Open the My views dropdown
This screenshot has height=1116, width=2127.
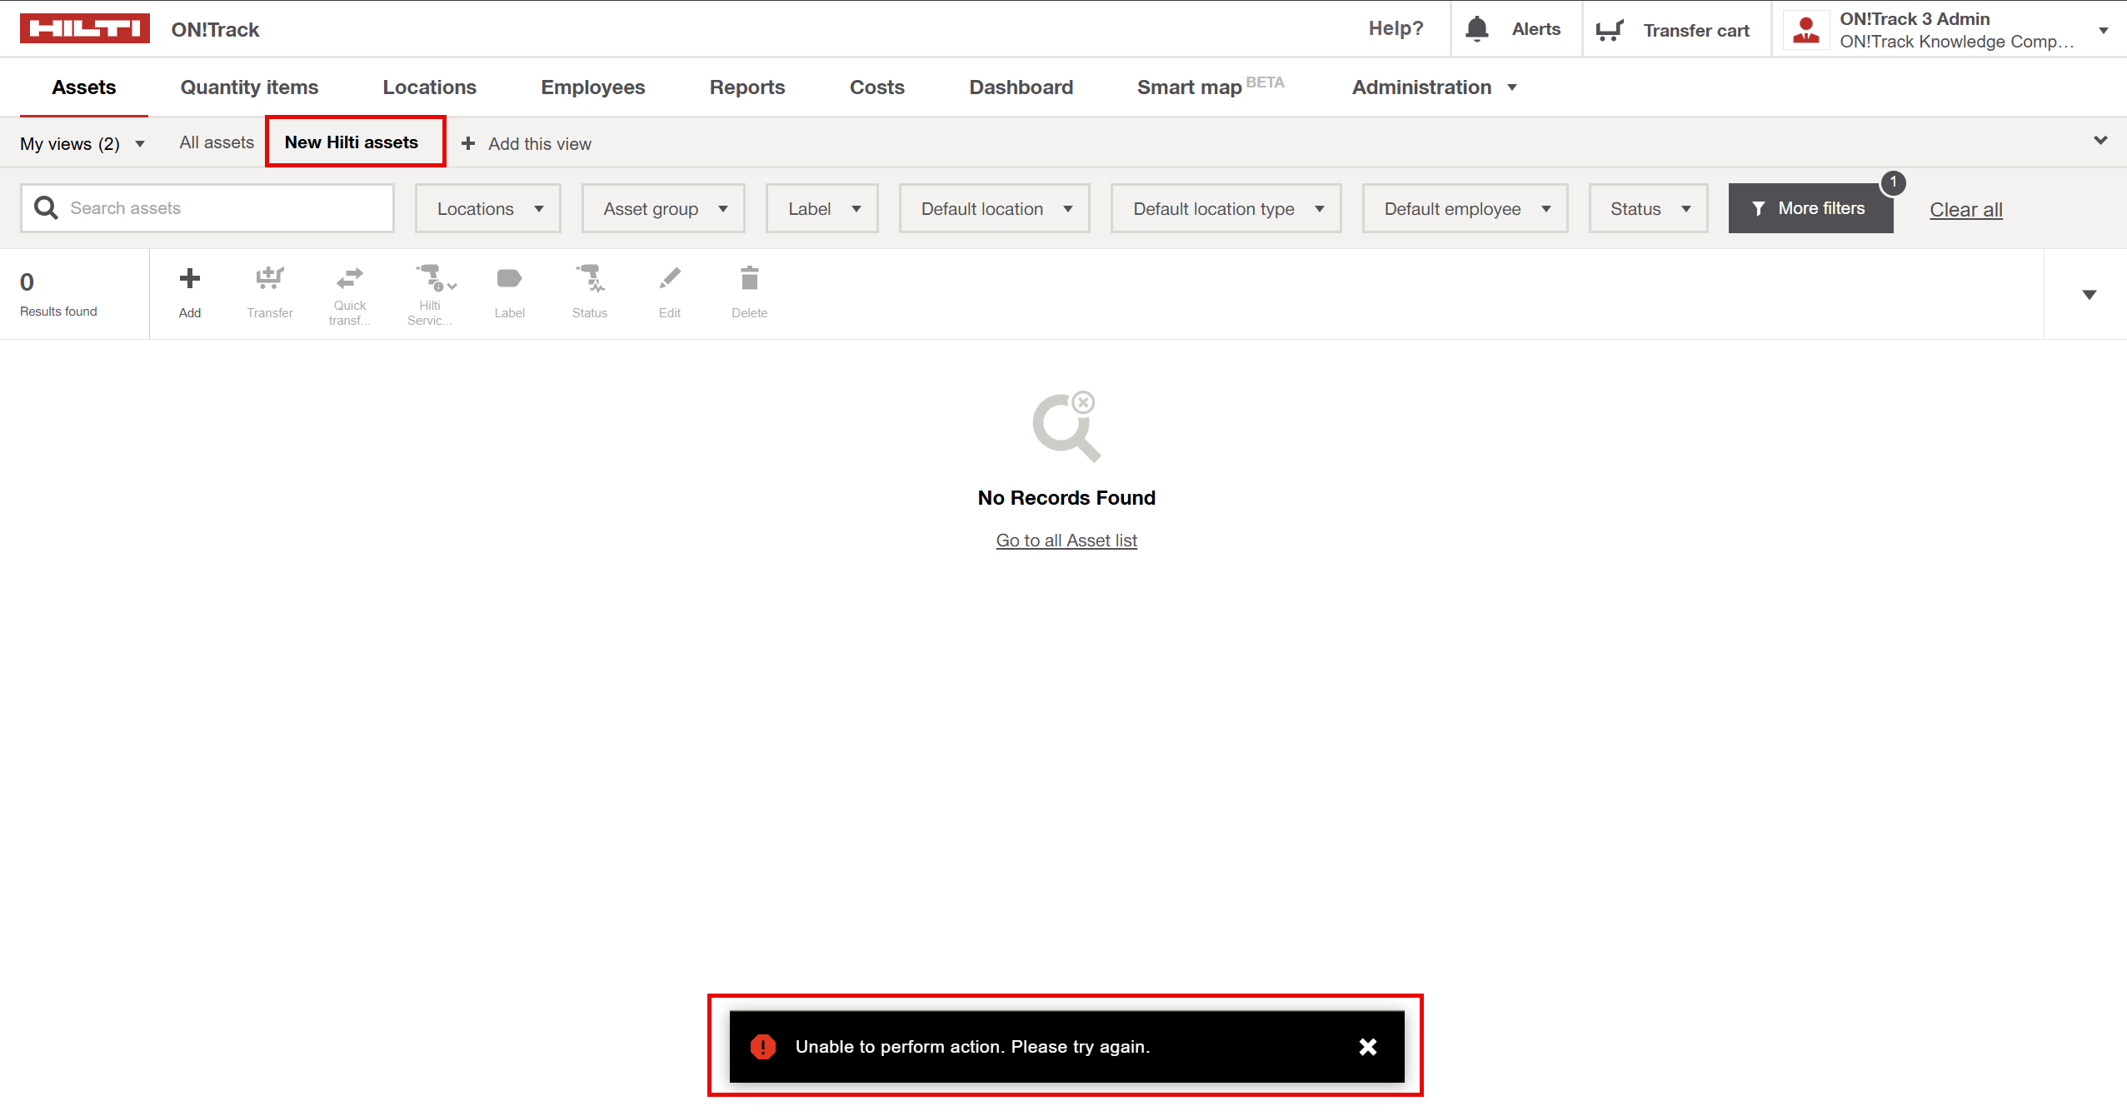(x=82, y=144)
